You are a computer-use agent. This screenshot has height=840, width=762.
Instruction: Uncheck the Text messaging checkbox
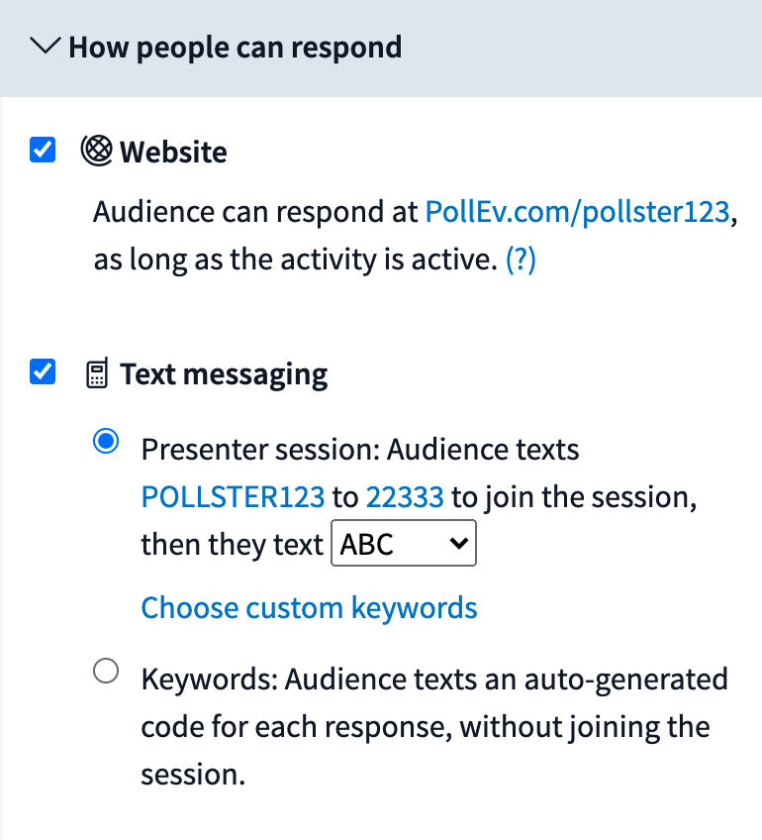coord(43,371)
